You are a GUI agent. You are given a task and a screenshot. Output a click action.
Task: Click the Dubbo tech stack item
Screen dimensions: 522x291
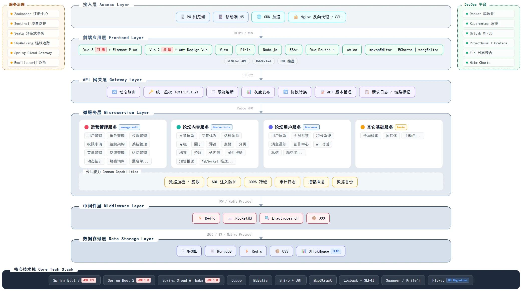click(236, 280)
